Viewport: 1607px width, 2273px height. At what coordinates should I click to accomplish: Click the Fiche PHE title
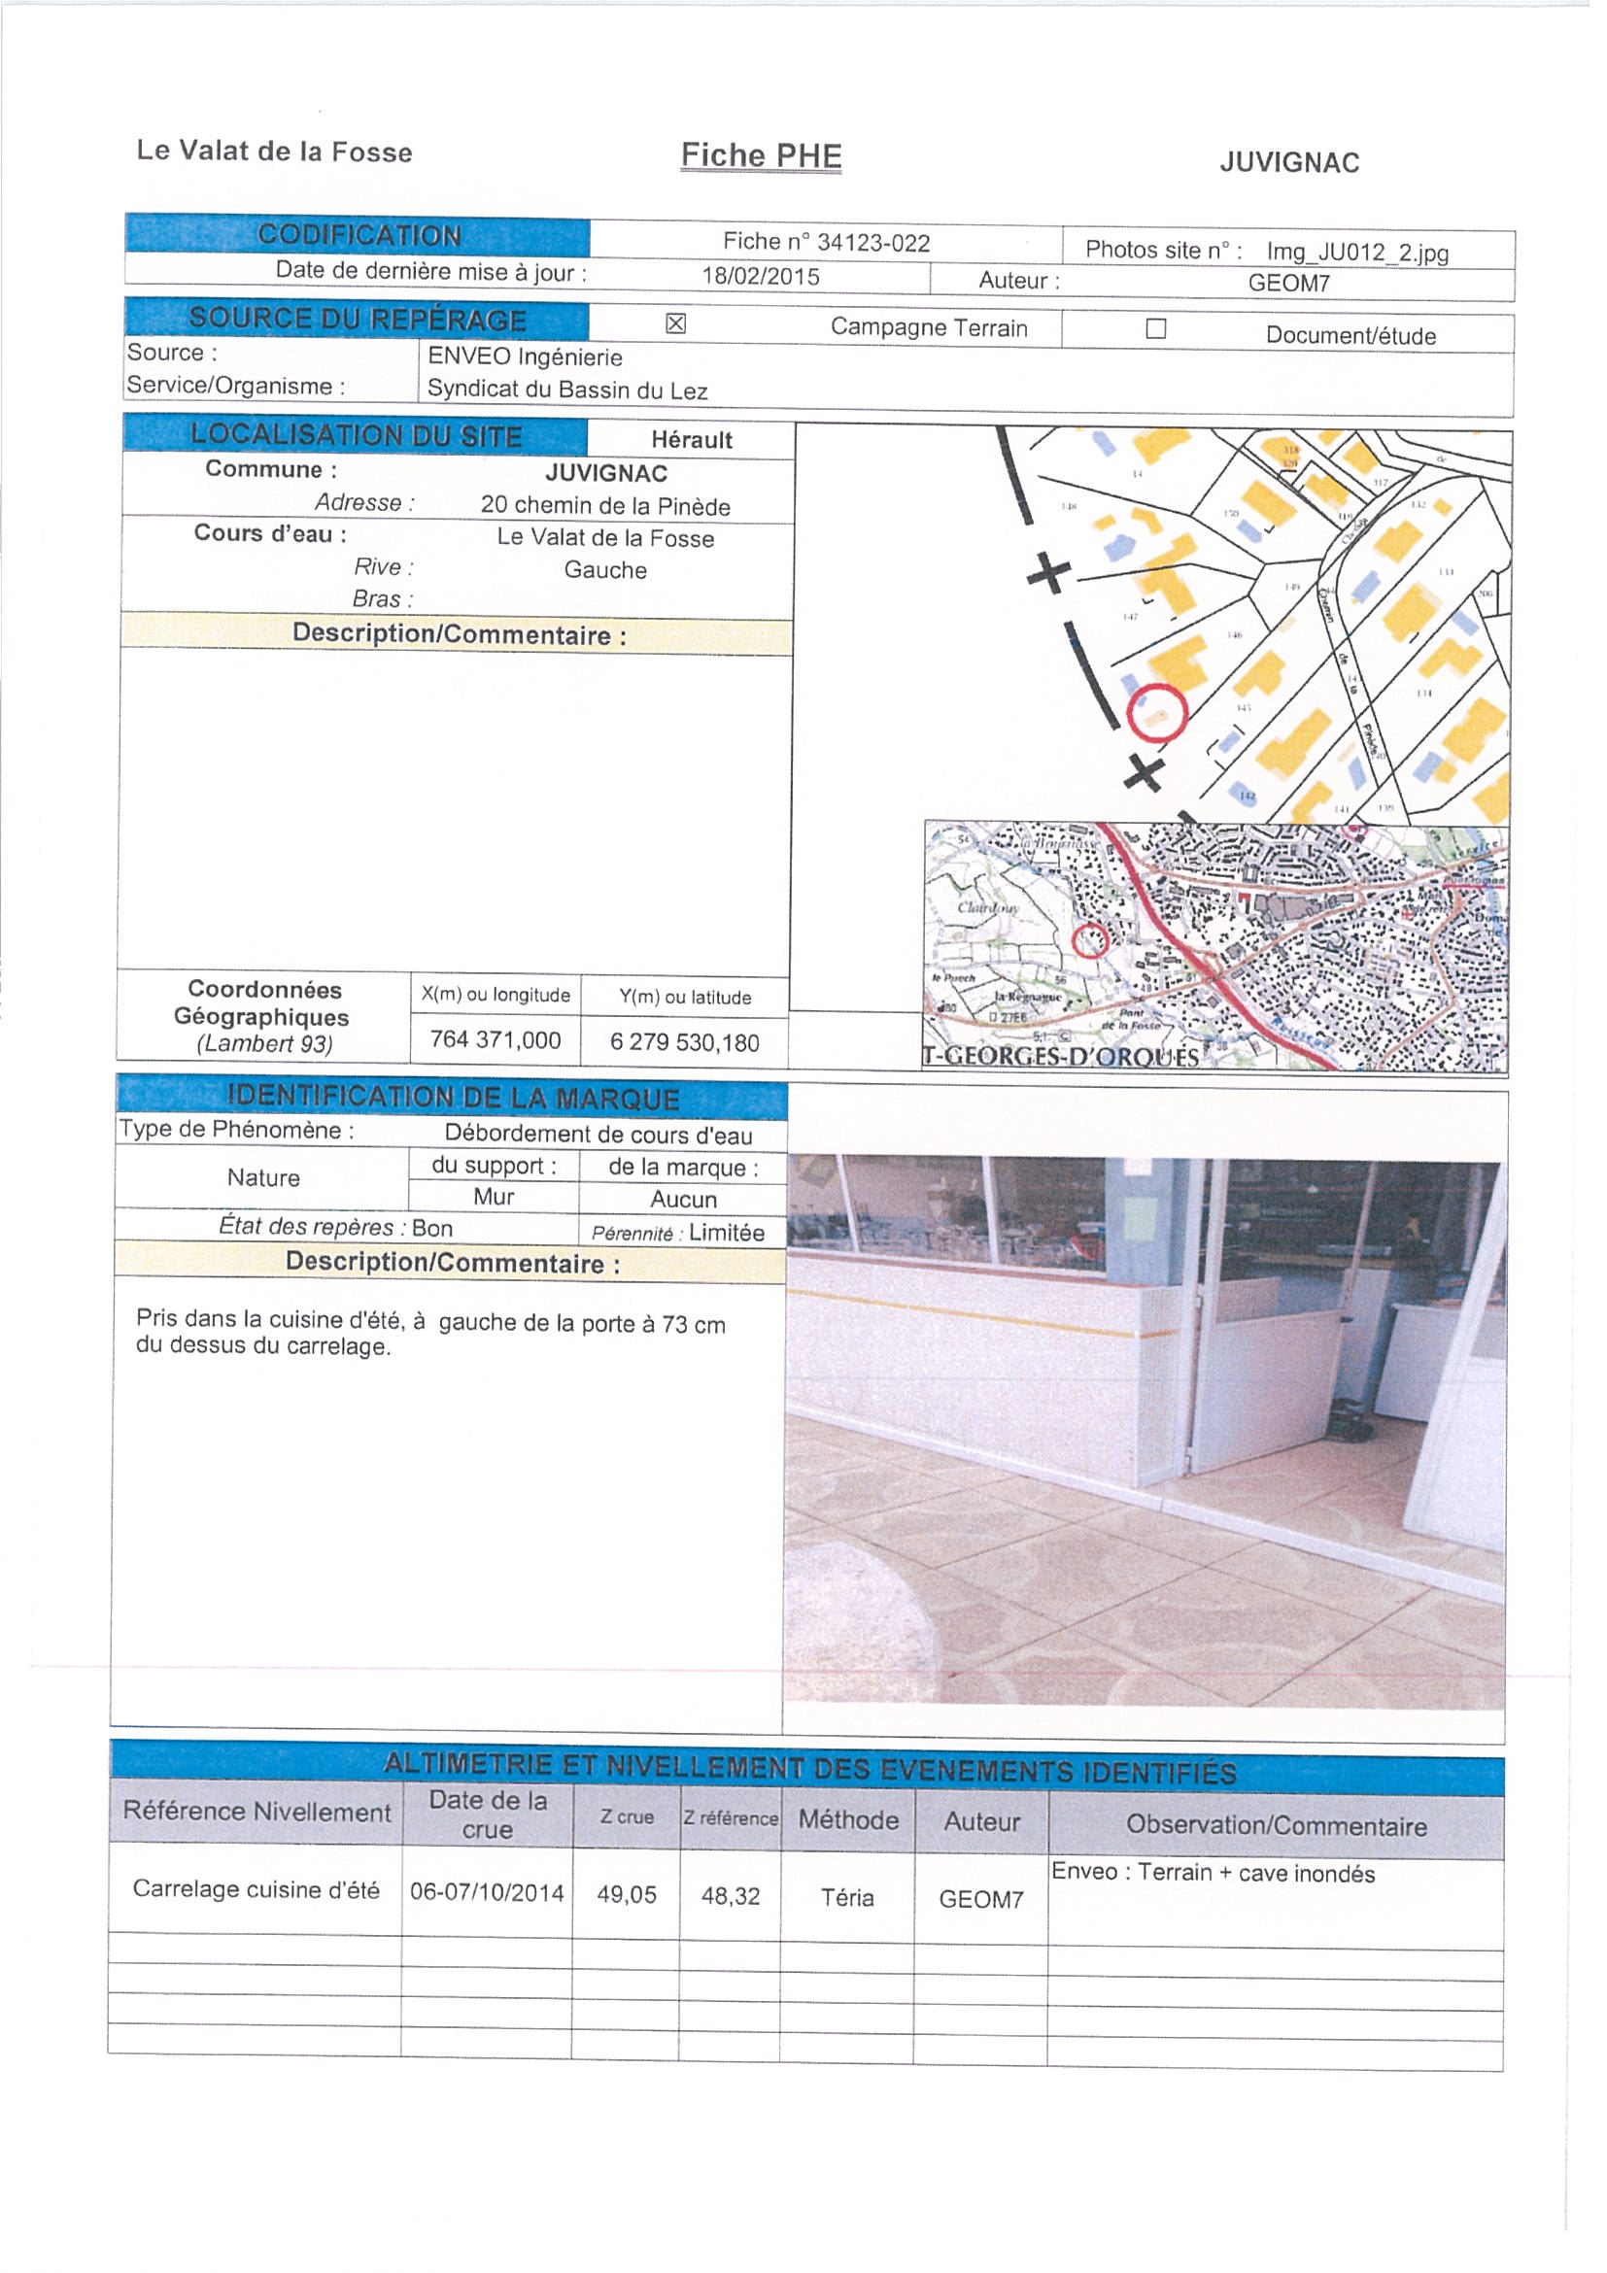761,156
